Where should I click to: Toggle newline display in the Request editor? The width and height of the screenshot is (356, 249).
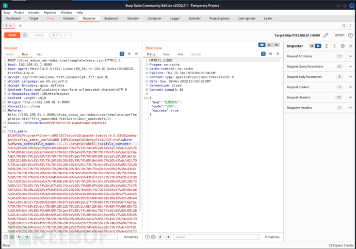128,54
